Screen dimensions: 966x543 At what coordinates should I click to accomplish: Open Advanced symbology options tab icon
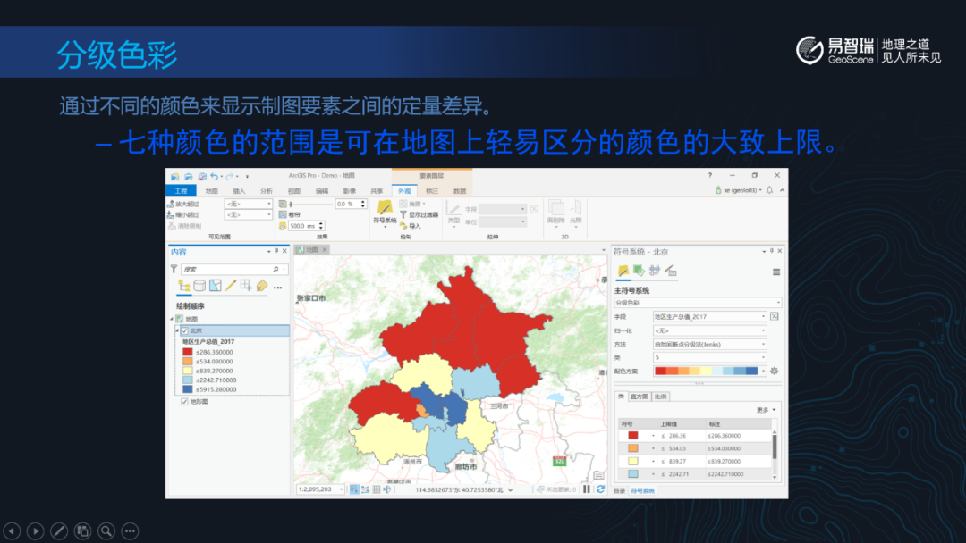pos(670,271)
